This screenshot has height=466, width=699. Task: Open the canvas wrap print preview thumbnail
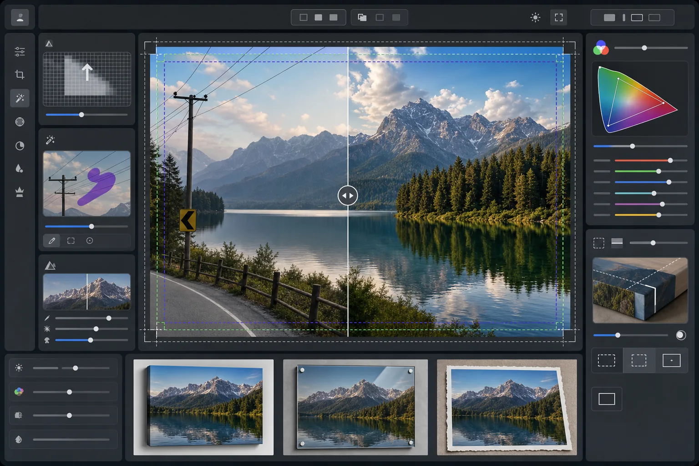pos(203,407)
